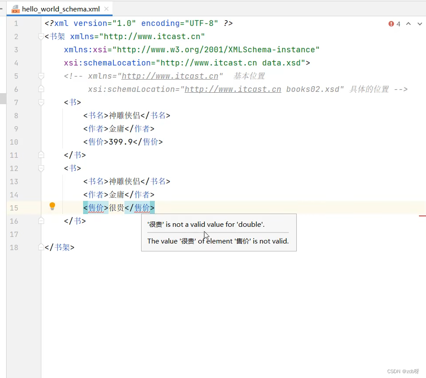The width and height of the screenshot is (426, 378).
Task: Click the red error stripe on right scrollbar
Action: tap(423, 216)
